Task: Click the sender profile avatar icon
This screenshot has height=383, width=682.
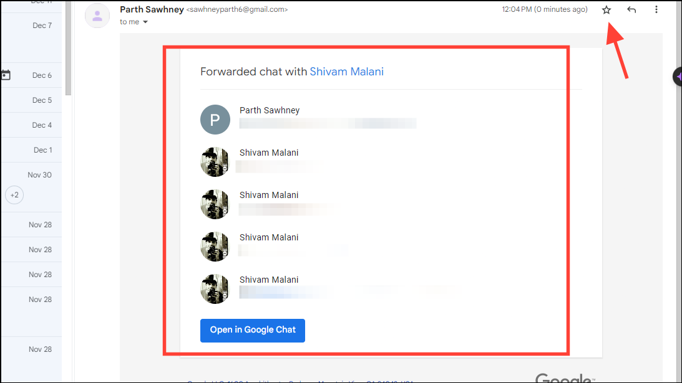Action: click(97, 16)
